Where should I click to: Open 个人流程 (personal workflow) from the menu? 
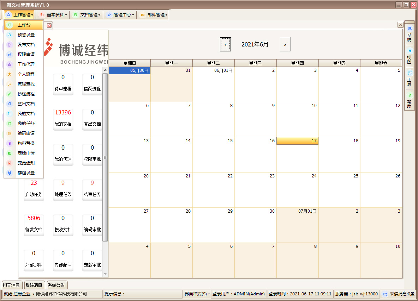(x=25, y=74)
